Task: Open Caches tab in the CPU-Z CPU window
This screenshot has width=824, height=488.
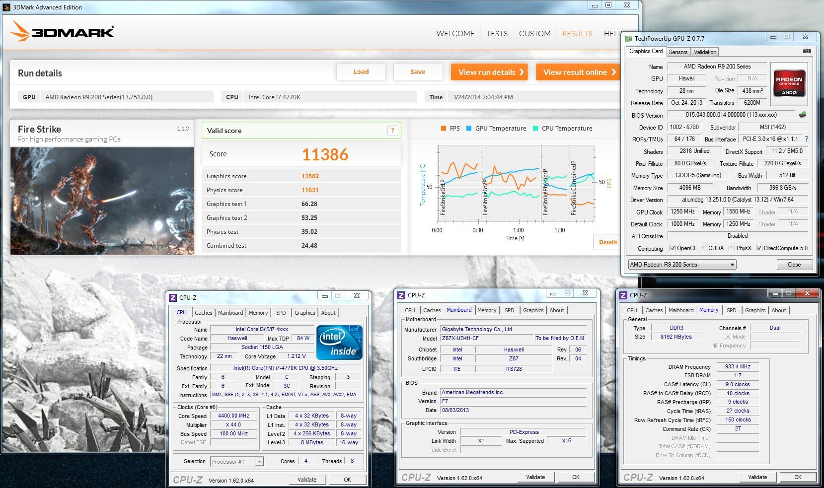Action: click(x=204, y=313)
